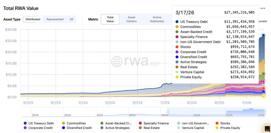This screenshot has width=271, height=133.
Task: Switch metric to Active Addresses
Action: tap(157, 19)
